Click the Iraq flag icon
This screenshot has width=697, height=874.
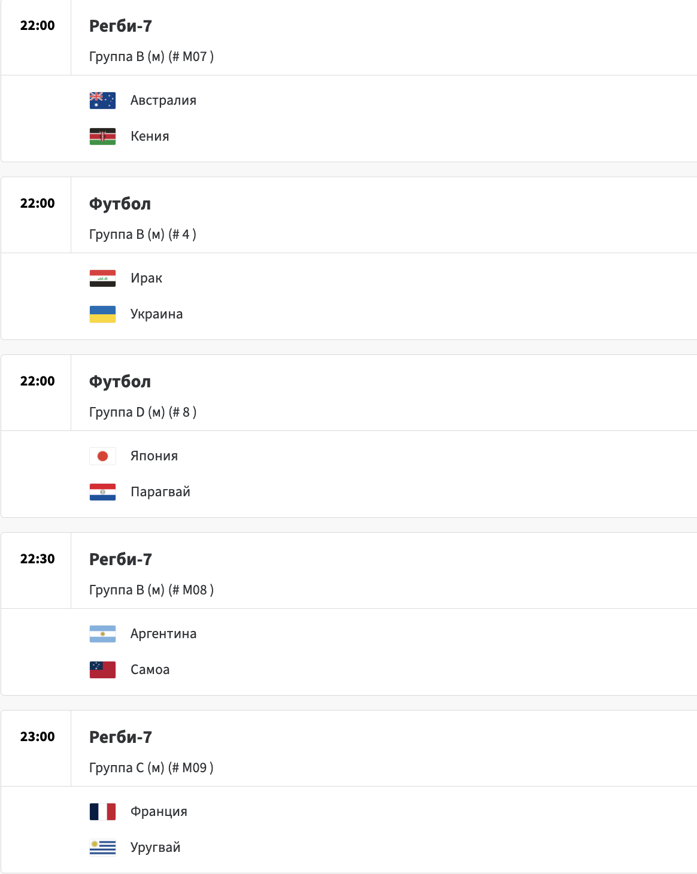[x=102, y=278]
